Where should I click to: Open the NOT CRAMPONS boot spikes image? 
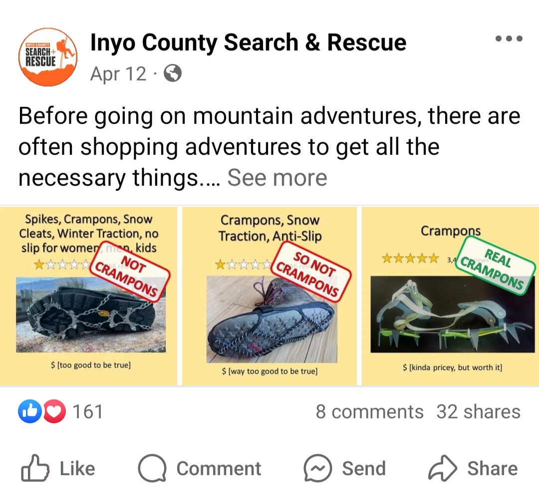(89, 296)
